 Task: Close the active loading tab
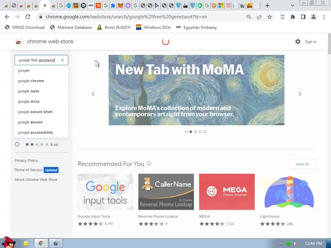pyautogui.click(x=45, y=5)
